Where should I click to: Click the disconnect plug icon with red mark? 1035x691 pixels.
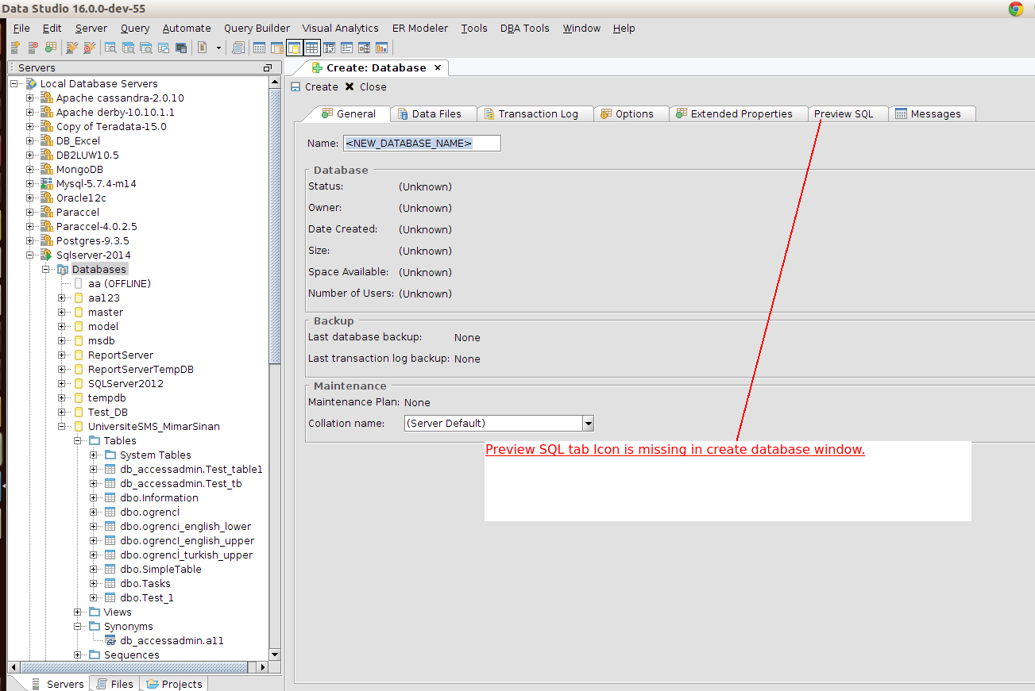click(x=89, y=48)
